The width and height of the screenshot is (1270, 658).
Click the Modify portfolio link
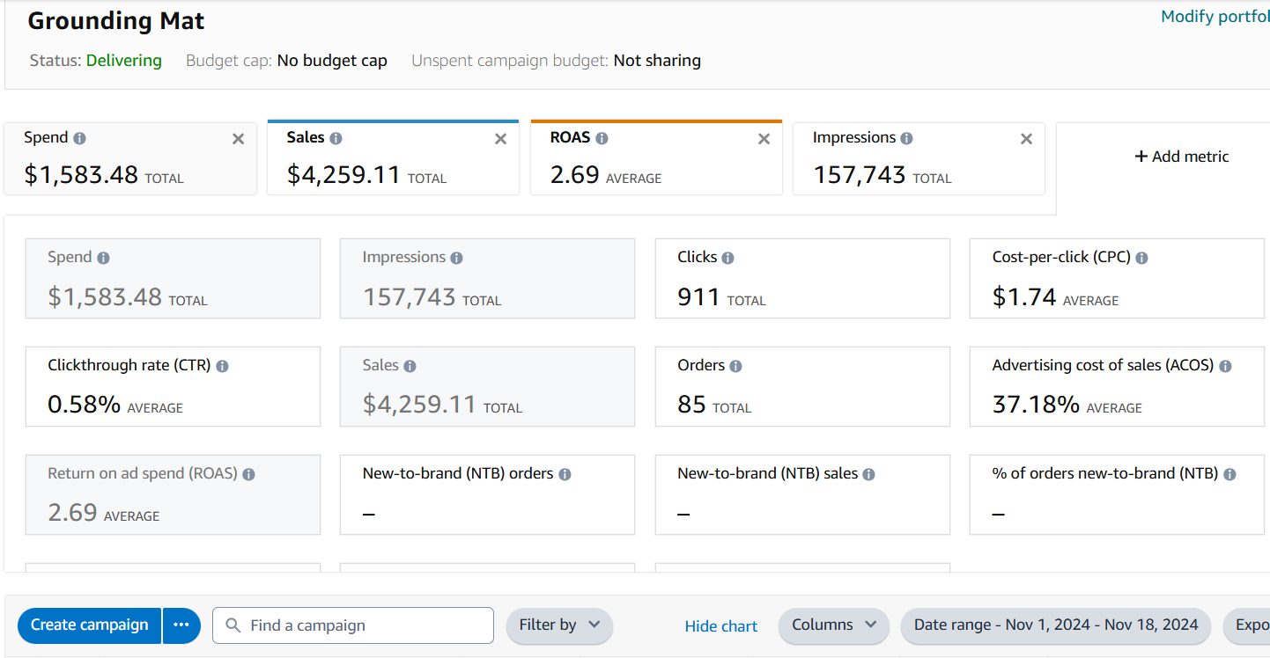tap(1215, 17)
